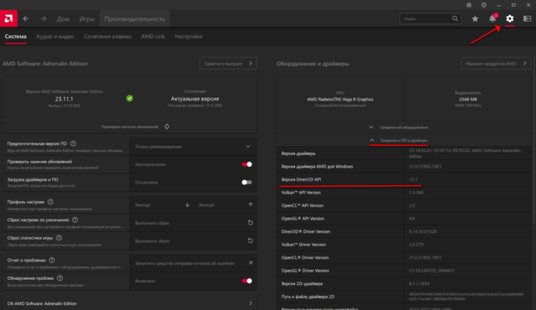Toggle the sidebar panel icon
The width and height of the screenshot is (536, 310).
point(527,19)
